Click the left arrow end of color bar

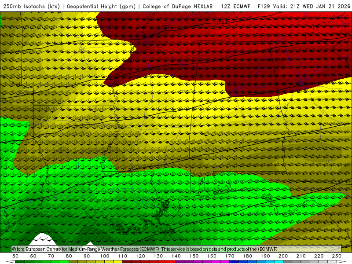tap(11, 262)
